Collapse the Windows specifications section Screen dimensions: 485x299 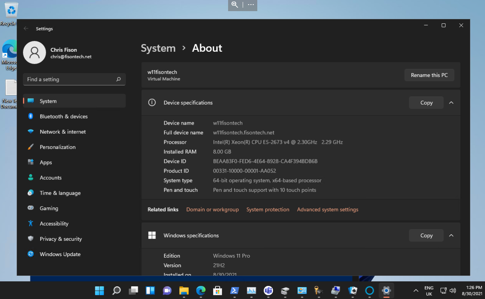coord(451,235)
